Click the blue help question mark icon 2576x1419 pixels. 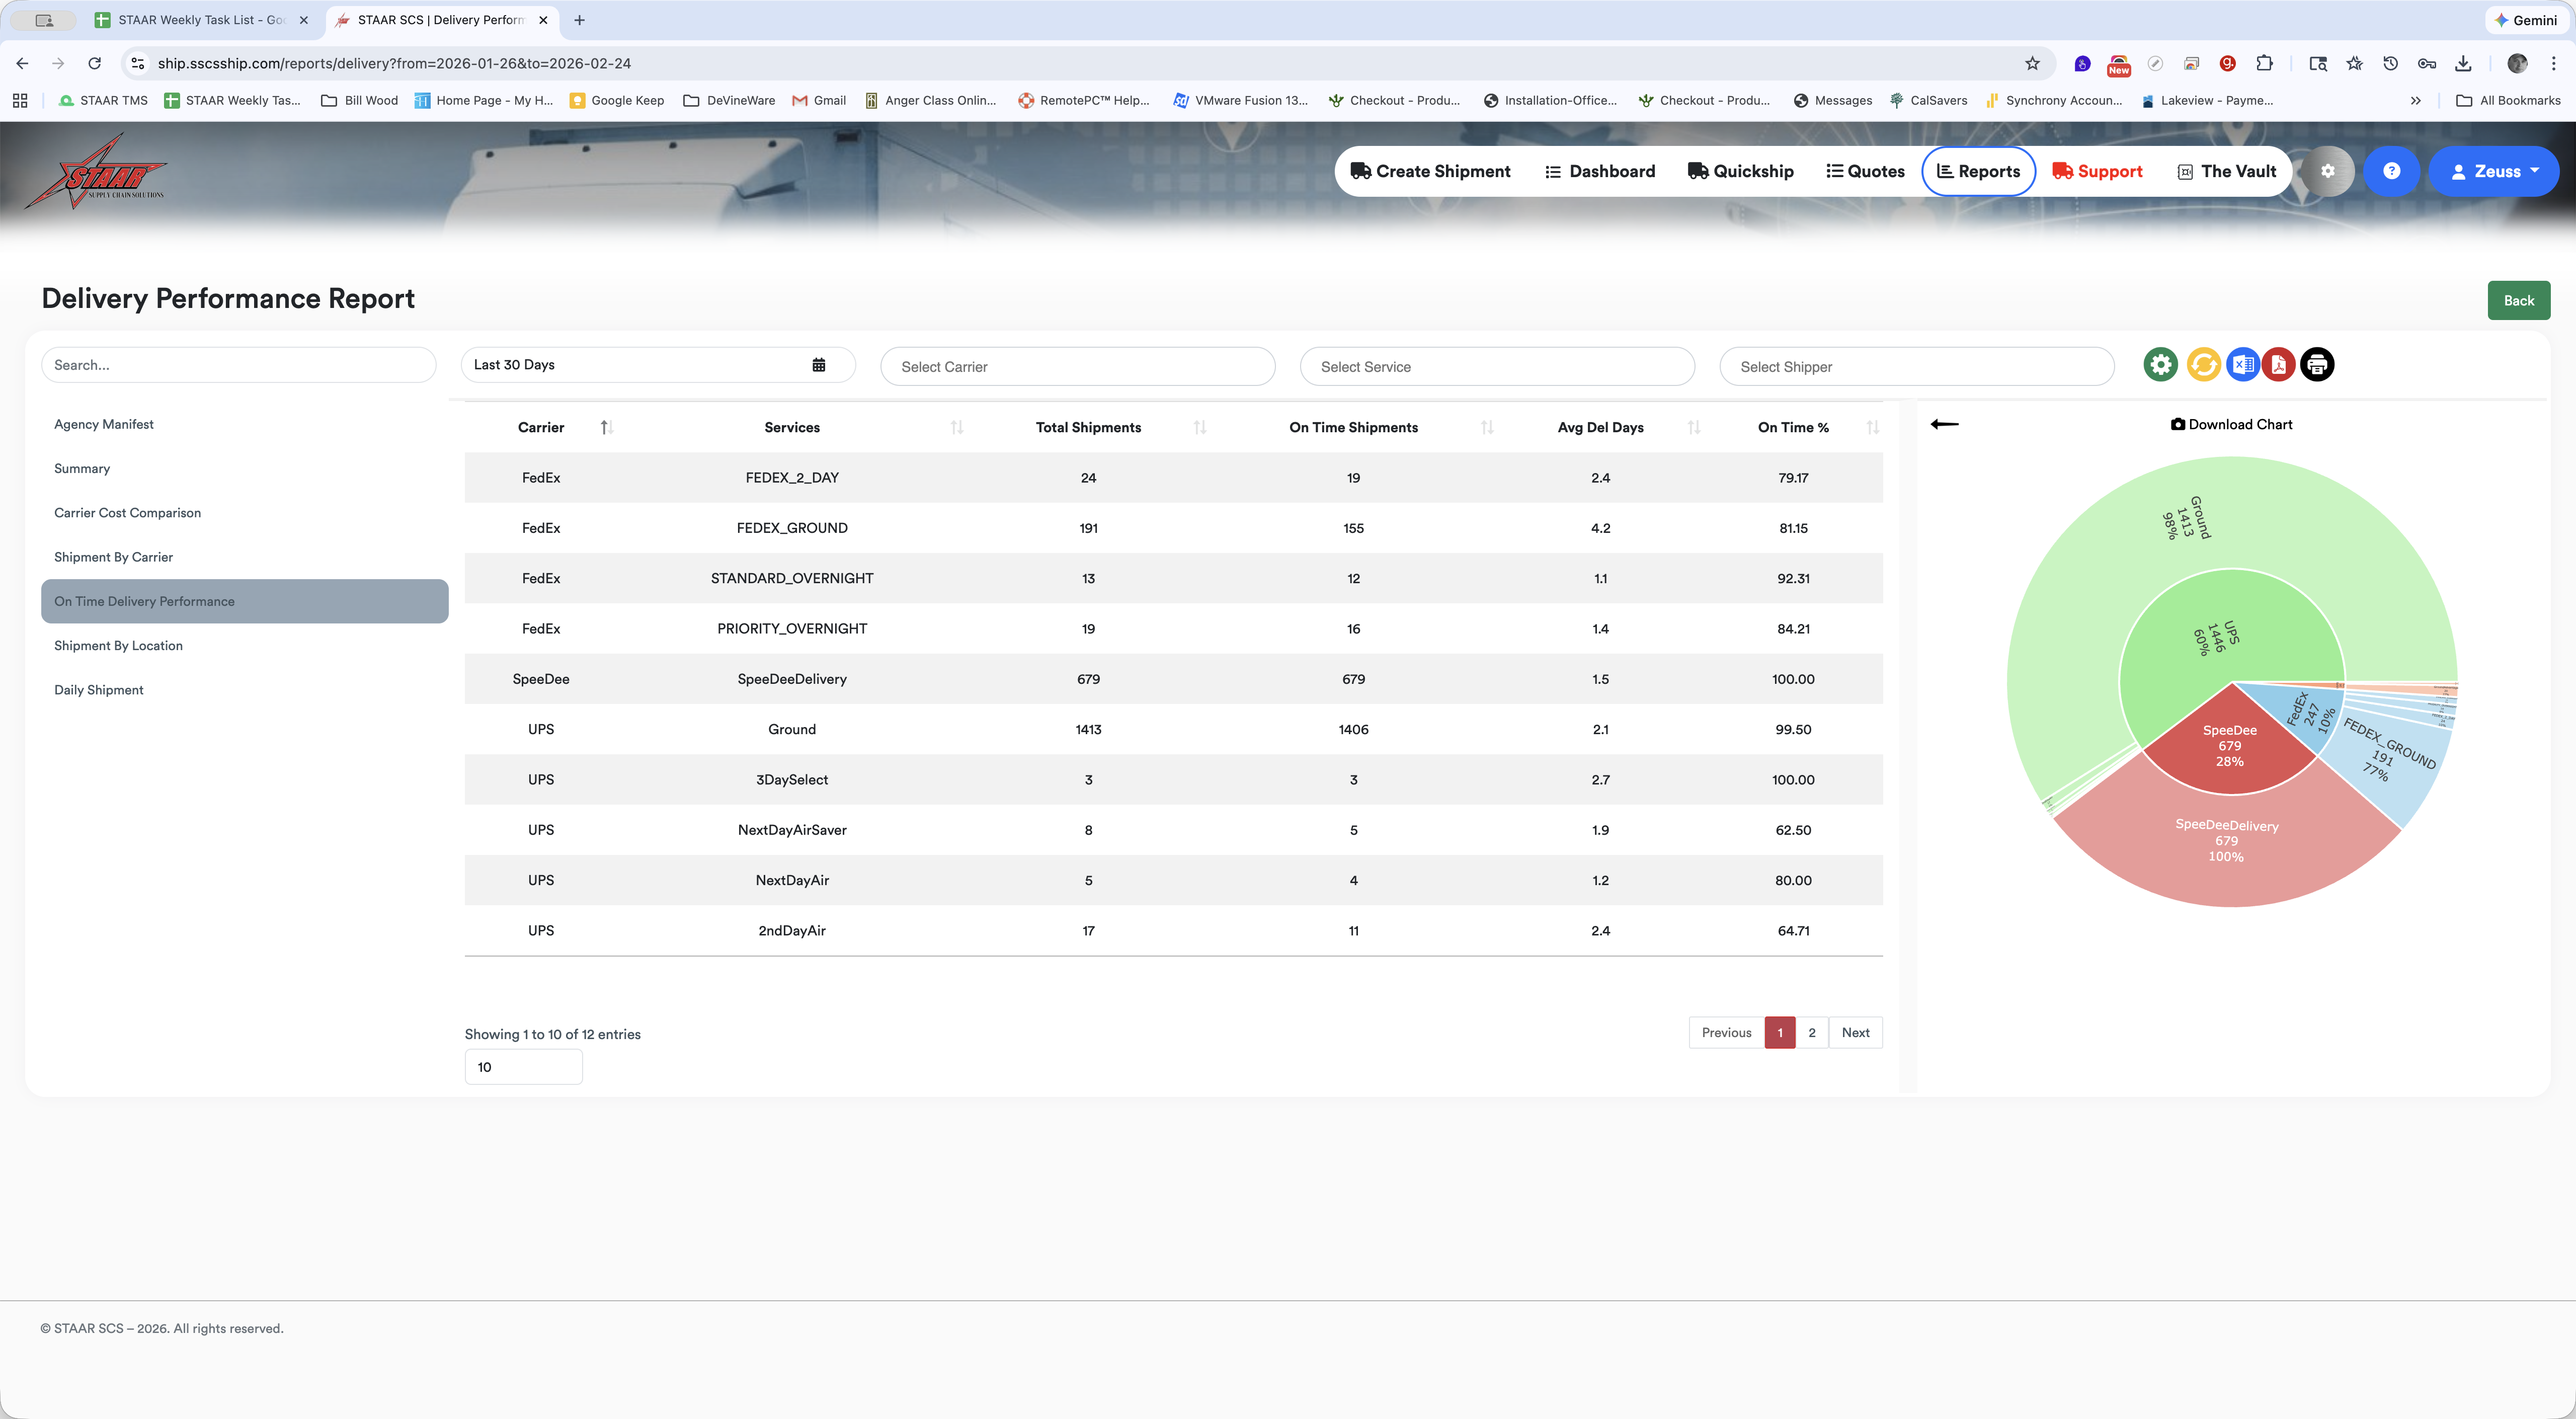pyautogui.click(x=2391, y=171)
